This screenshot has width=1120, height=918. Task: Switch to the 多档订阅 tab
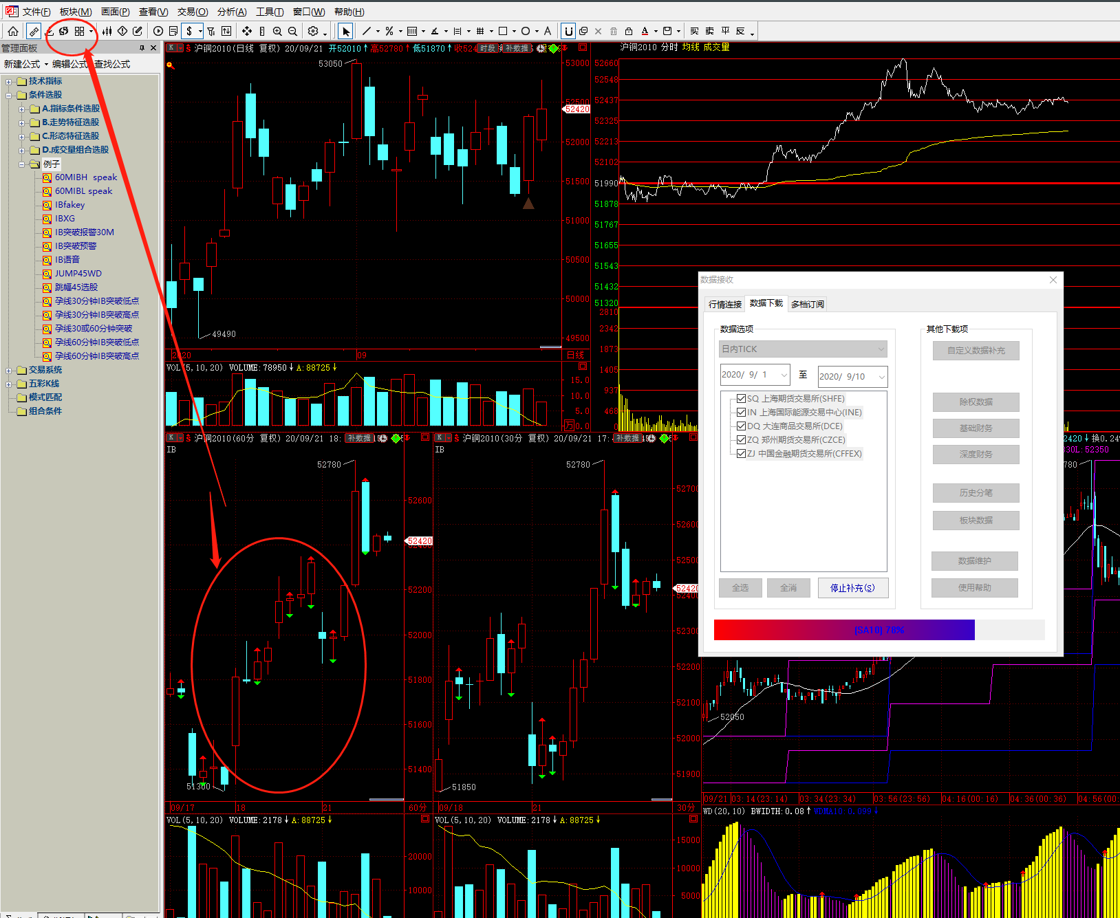(808, 305)
